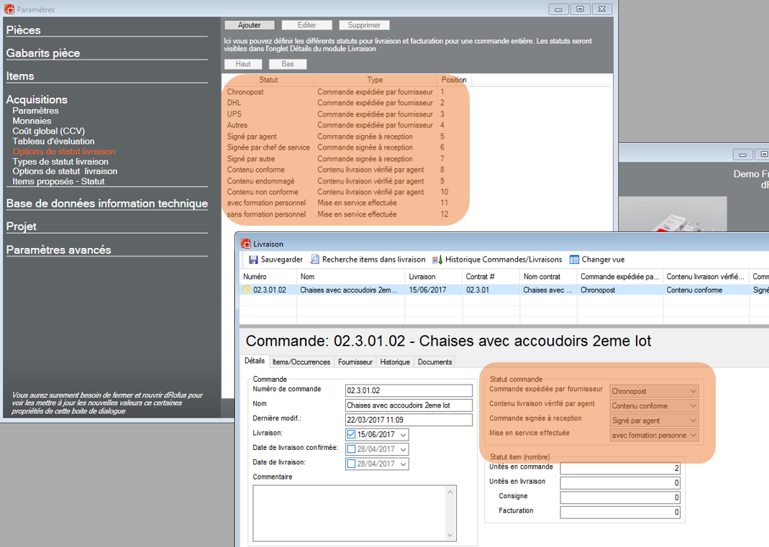Open the Contenu livraison vérifié dropdown
Image resolution: width=769 pixels, height=547 pixels.
pyautogui.click(x=693, y=406)
